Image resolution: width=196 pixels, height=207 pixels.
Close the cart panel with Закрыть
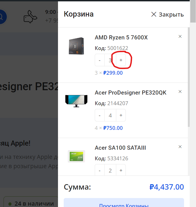[167, 14]
